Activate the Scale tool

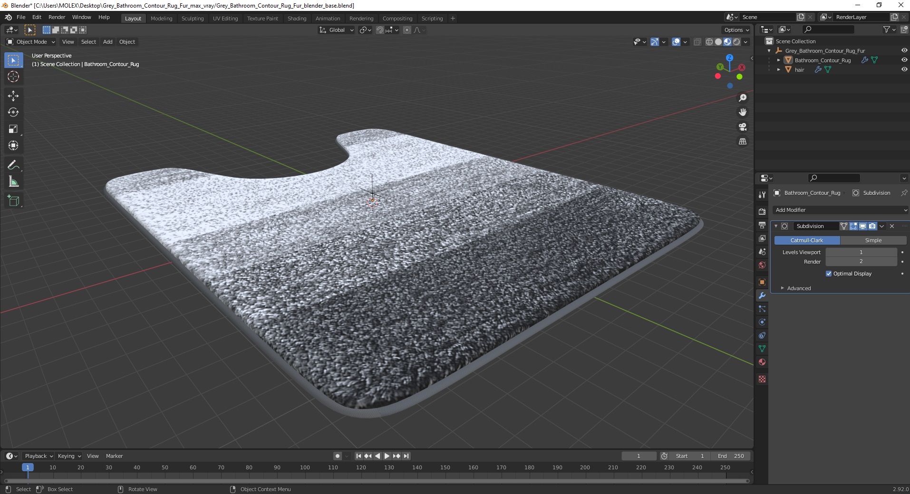(13, 129)
